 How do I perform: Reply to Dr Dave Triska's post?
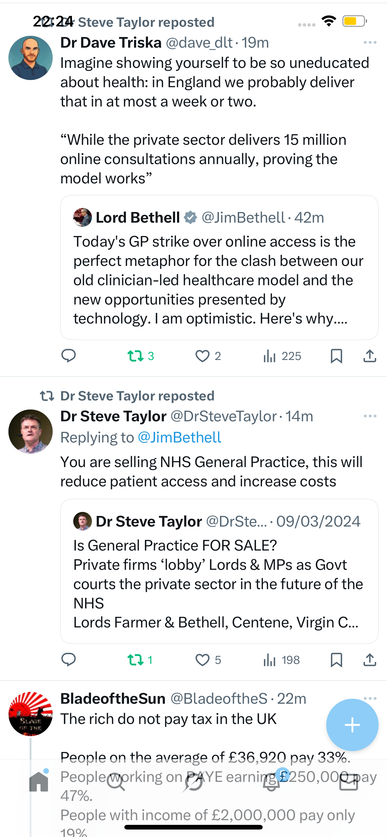click(x=68, y=356)
